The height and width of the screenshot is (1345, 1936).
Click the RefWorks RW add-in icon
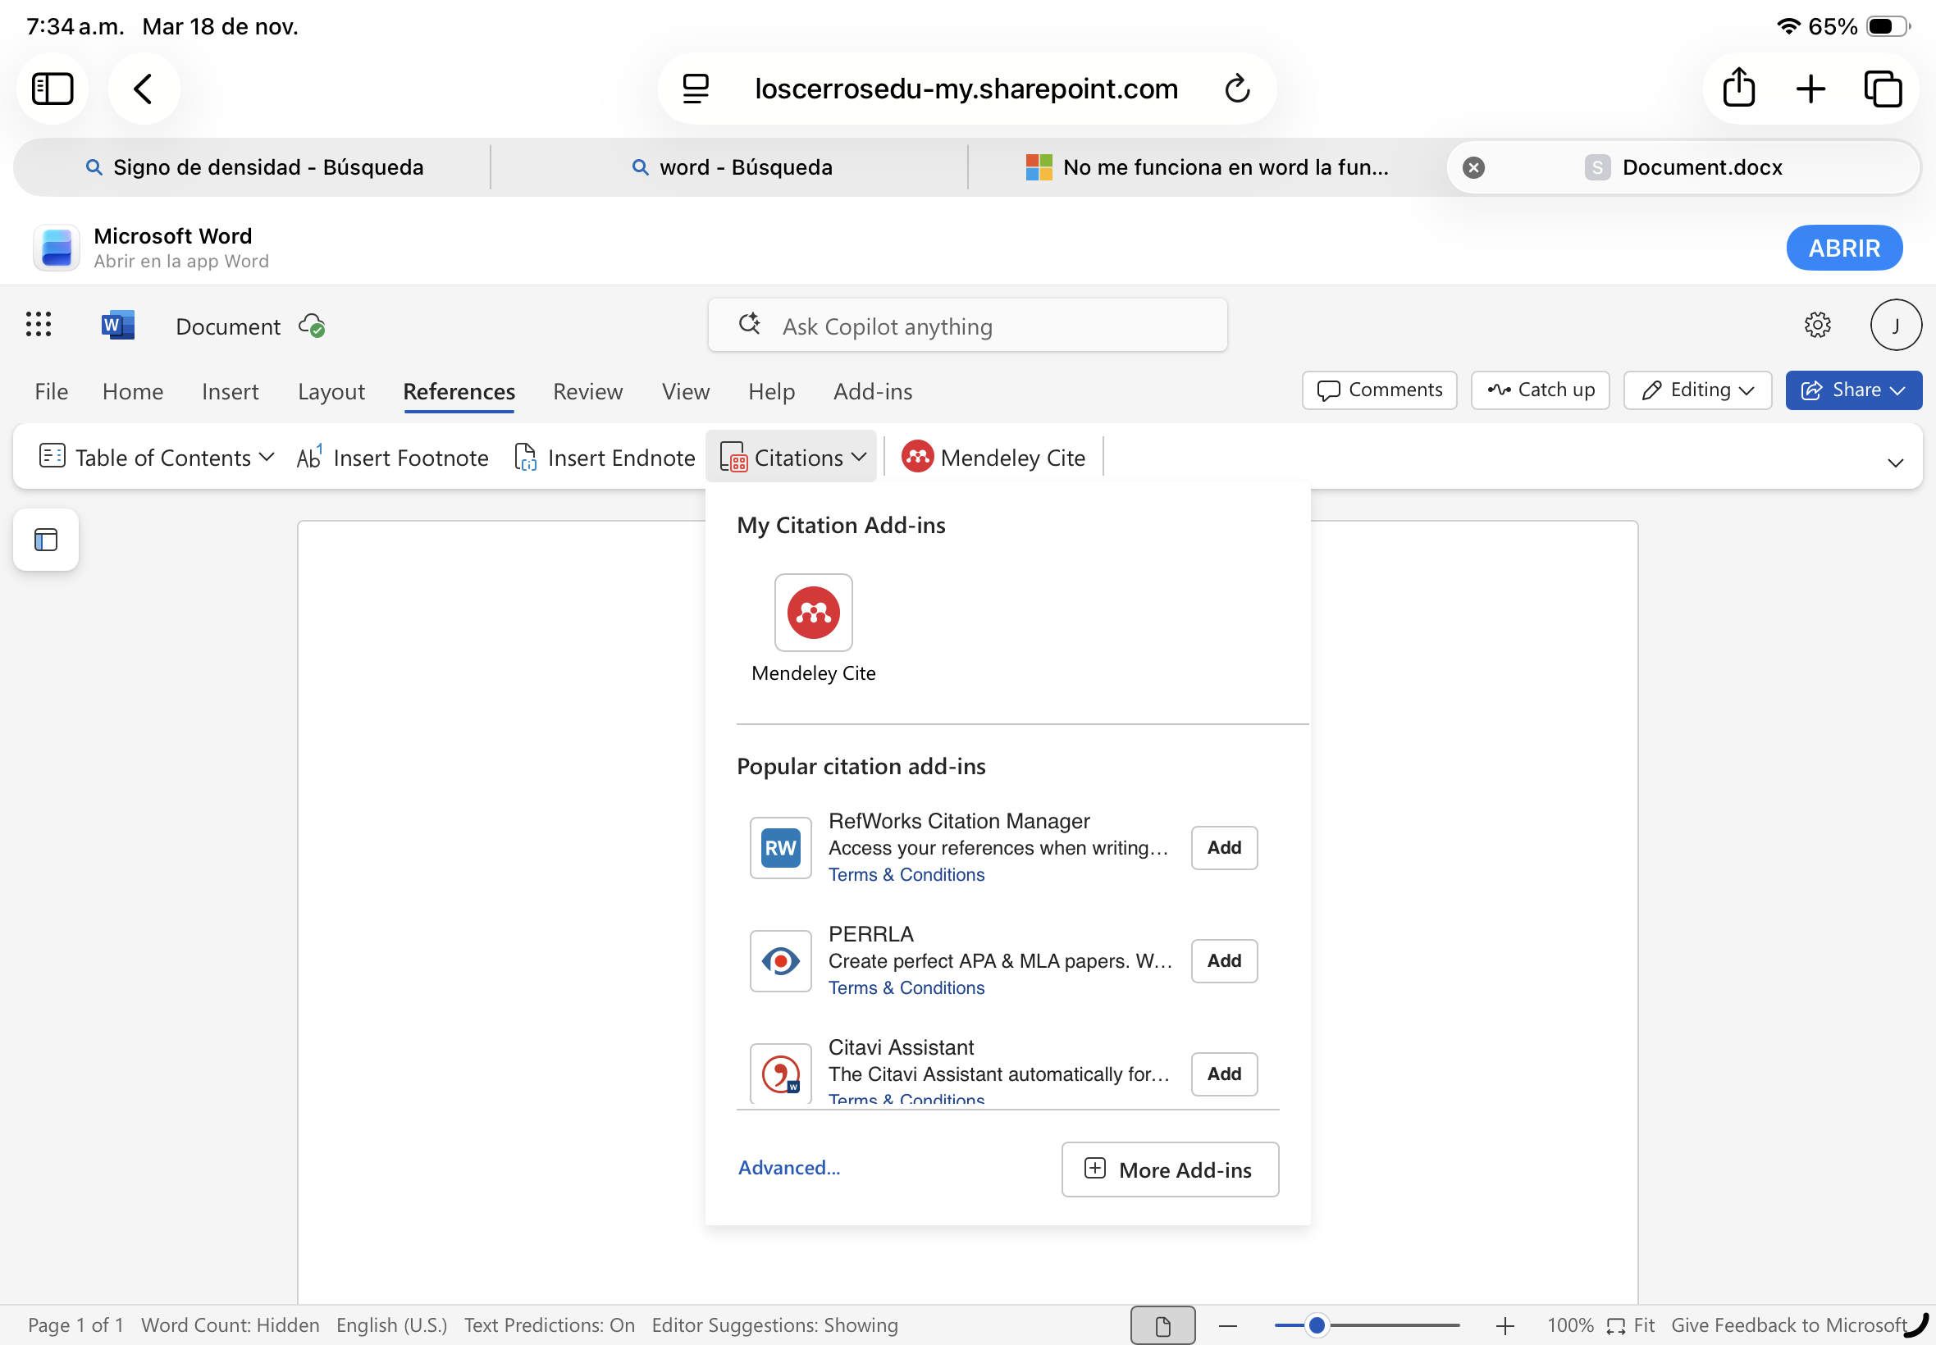click(780, 848)
